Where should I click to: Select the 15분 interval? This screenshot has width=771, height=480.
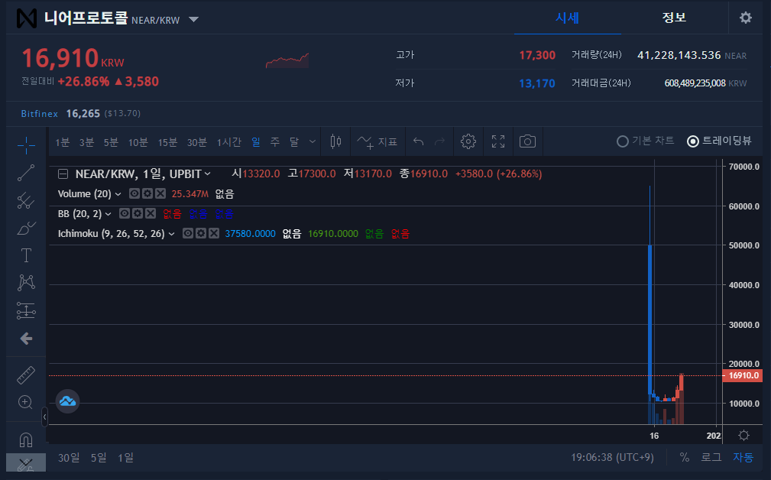coord(167,142)
